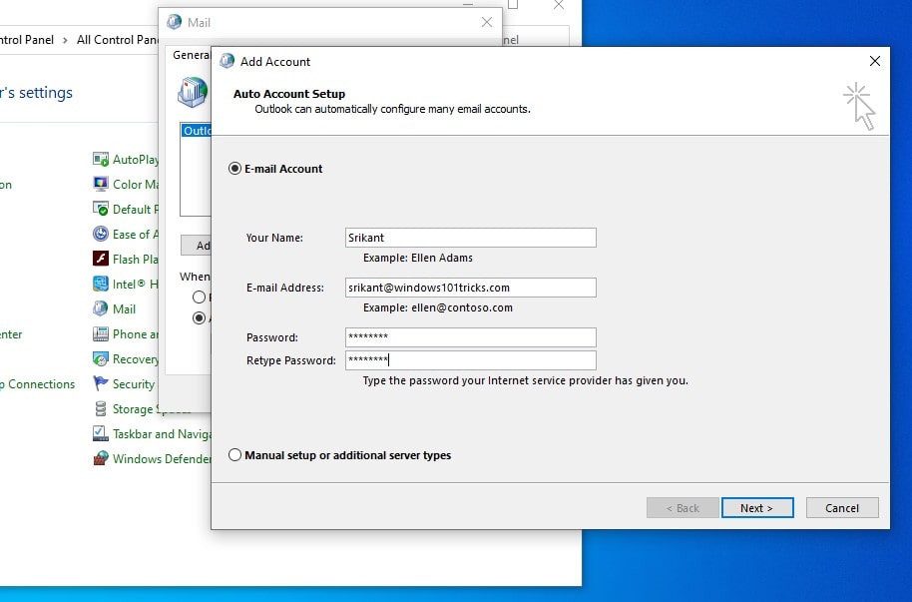
Task: Open Storage Spaces
Action: 135,408
